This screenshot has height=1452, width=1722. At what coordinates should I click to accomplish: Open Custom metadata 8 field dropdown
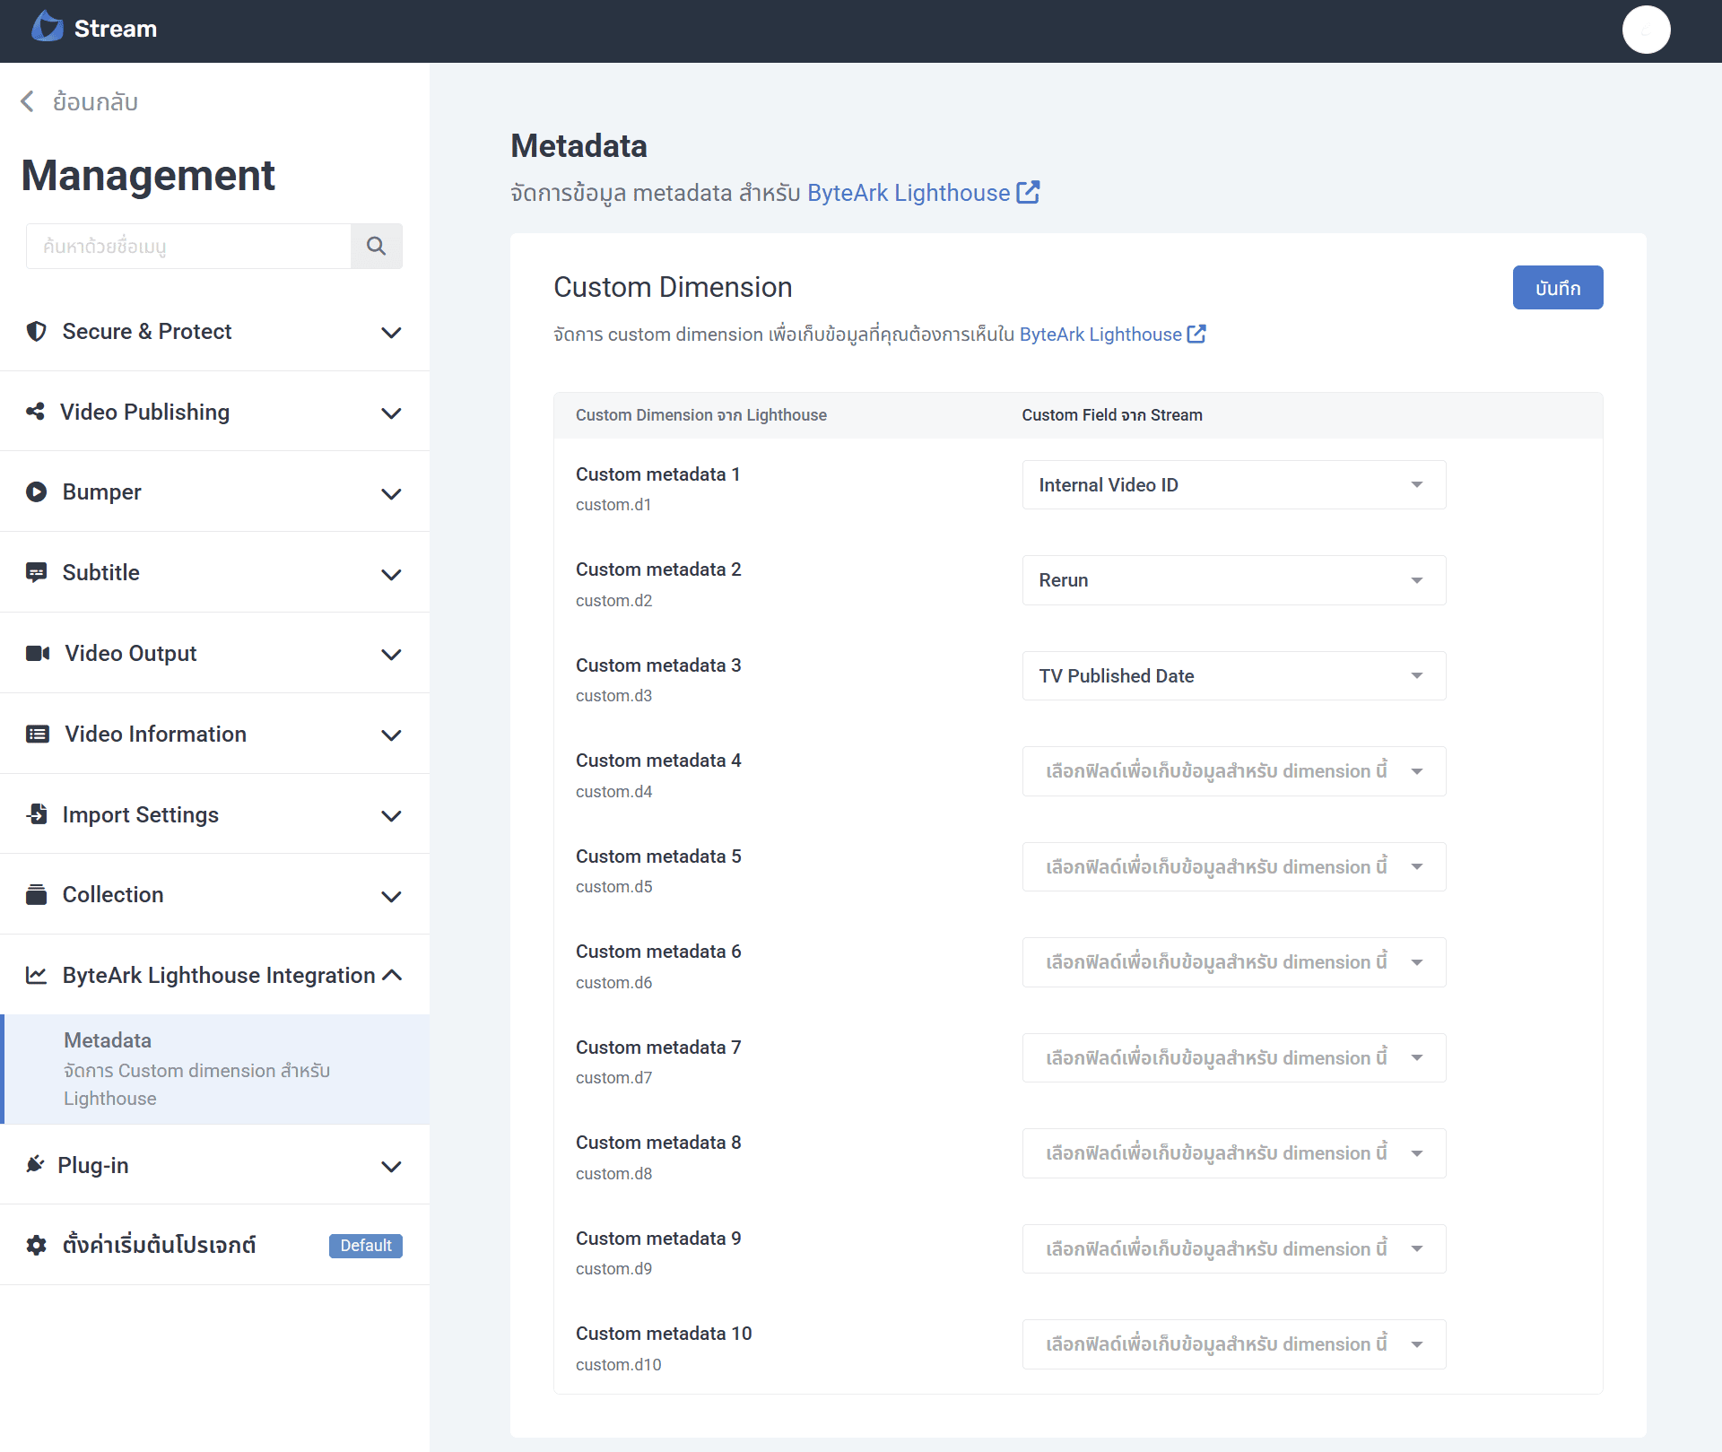pyautogui.click(x=1233, y=1153)
